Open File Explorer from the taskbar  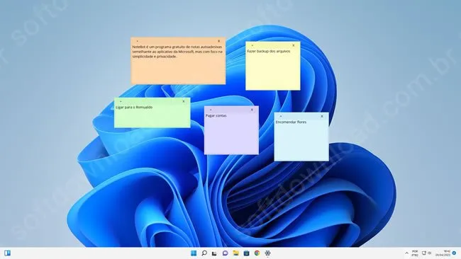tap(235, 253)
